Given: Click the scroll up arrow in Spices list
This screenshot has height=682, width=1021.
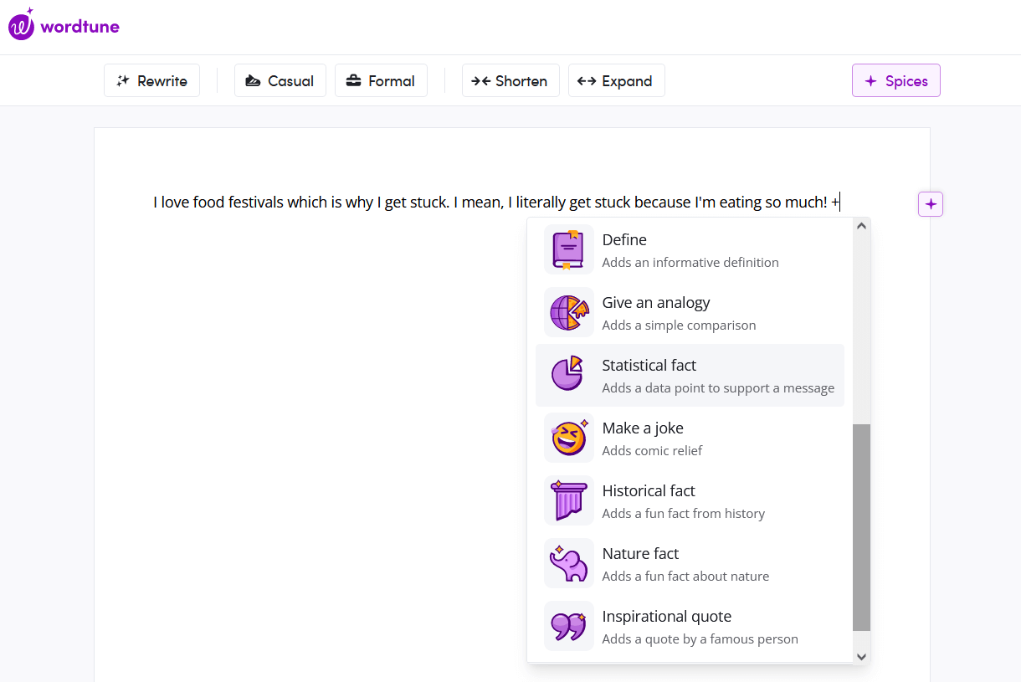Looking at the screenshot, I should point(862,225).
